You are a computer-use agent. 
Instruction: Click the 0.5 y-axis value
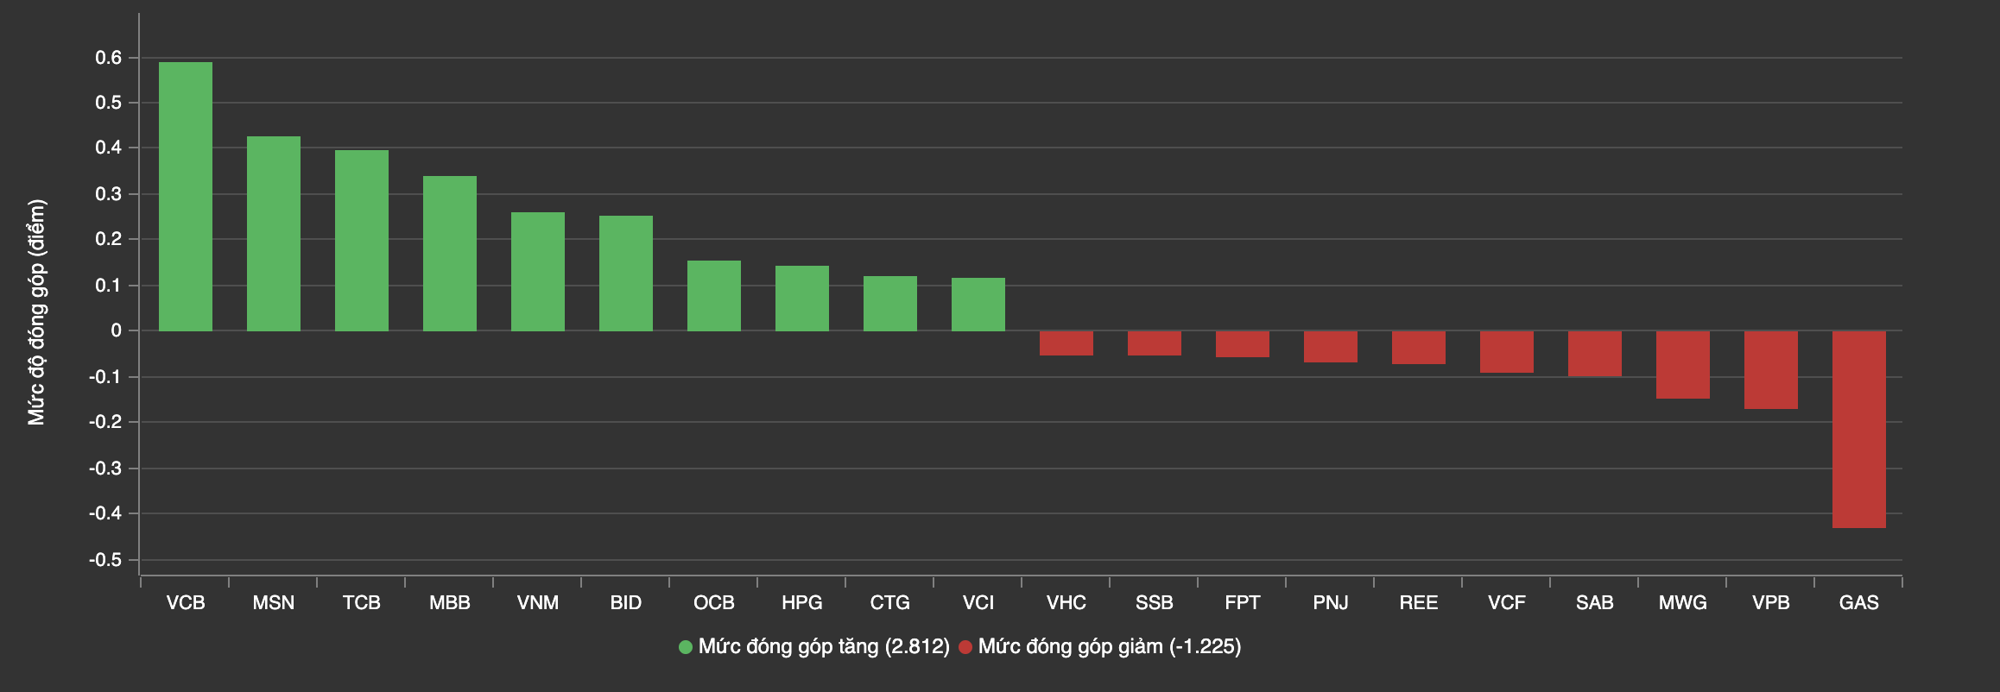(x=110, y=103)
